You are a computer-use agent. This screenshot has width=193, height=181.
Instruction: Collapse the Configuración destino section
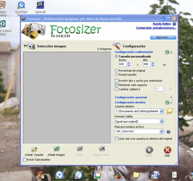(171, 103)
